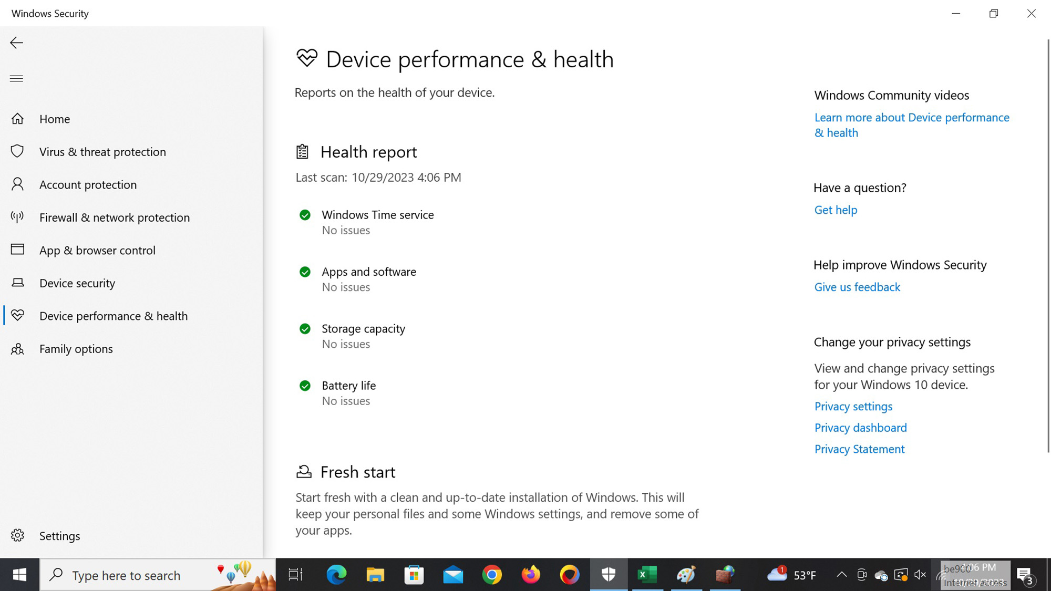
Task: Click the vertical scrollbar on right
Action: click(1048, 245)
